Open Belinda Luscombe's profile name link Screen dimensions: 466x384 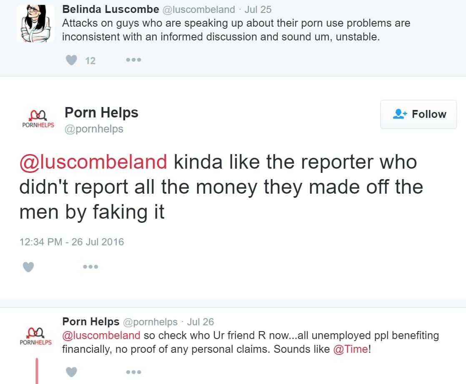pos(110,9)
